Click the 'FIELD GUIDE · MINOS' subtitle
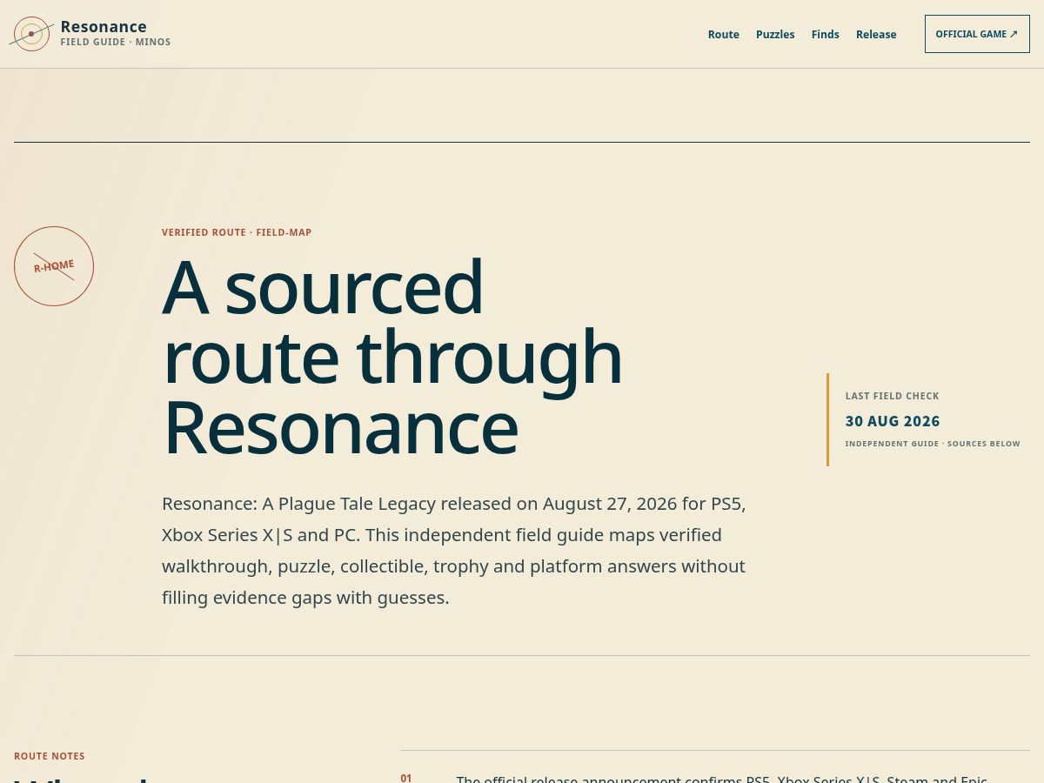The width and height of the screenshot is (1044, 783). [x=116, y=43]
